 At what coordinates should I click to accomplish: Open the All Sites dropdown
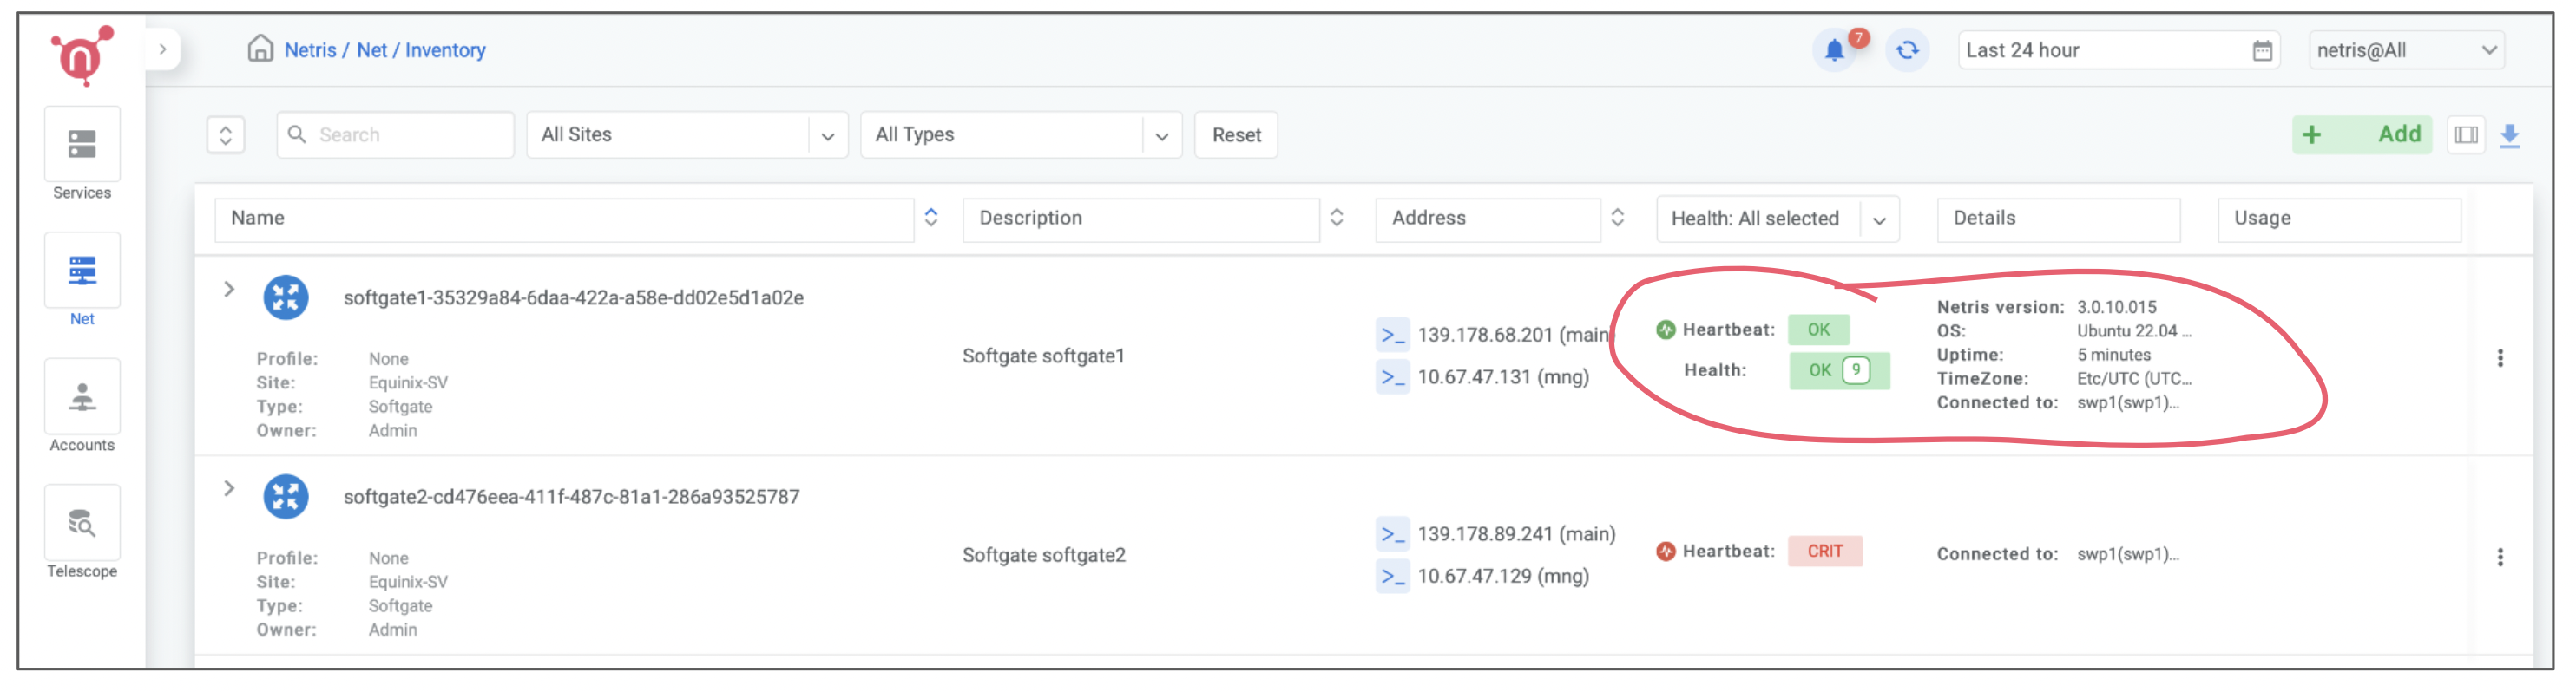tap(686, 134)
